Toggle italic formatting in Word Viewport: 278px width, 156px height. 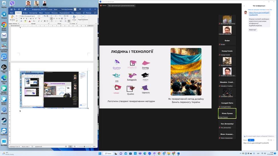(24, 19)
